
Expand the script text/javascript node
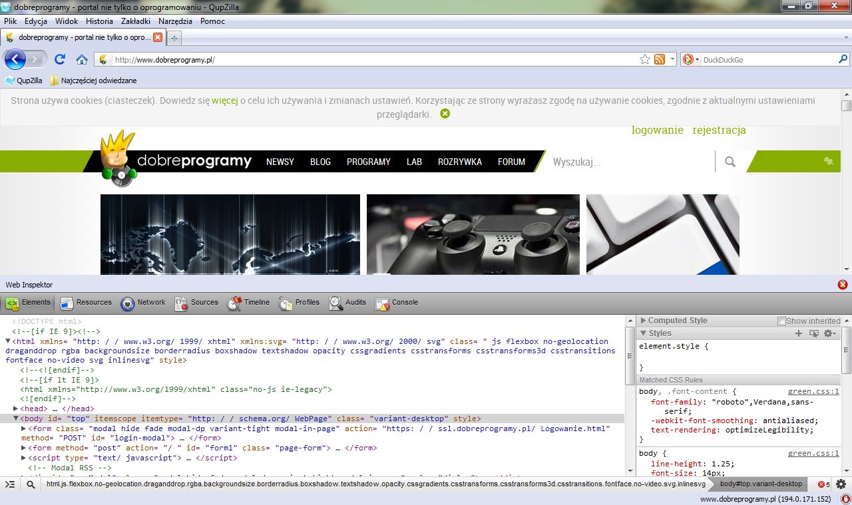(24, 458)
